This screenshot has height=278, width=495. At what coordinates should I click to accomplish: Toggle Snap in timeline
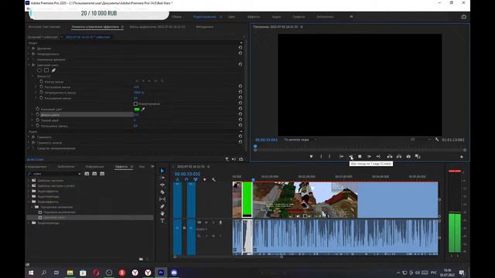coord(186,180)
